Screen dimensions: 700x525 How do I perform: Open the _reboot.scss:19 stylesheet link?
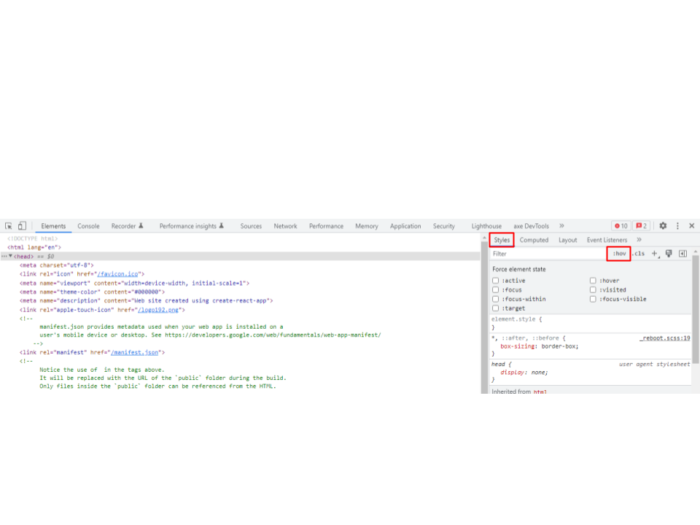[x=667, y=338]
